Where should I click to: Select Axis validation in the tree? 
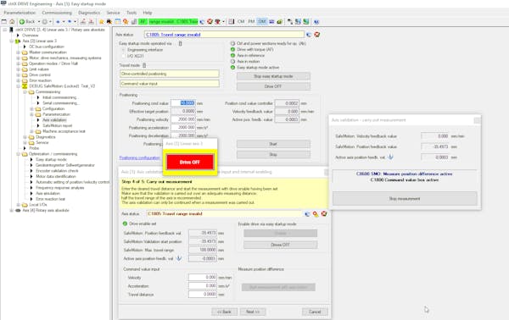(x=54, y=120)
